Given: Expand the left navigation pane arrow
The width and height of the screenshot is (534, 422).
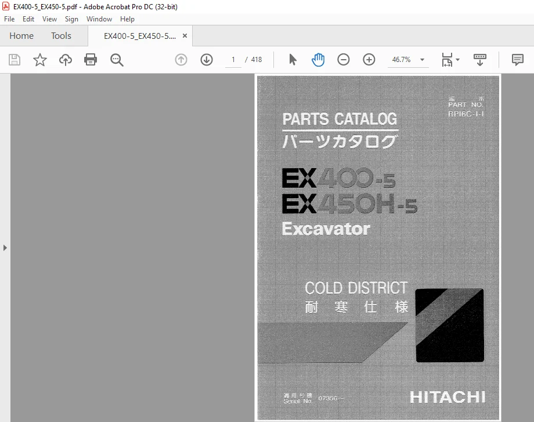Looking at the screenshot, I should point(5,248).
